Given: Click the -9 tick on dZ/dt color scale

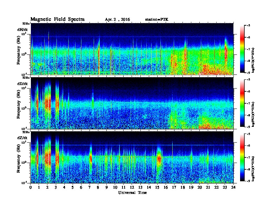Looking at the screenshot, I should pos(249,181).
